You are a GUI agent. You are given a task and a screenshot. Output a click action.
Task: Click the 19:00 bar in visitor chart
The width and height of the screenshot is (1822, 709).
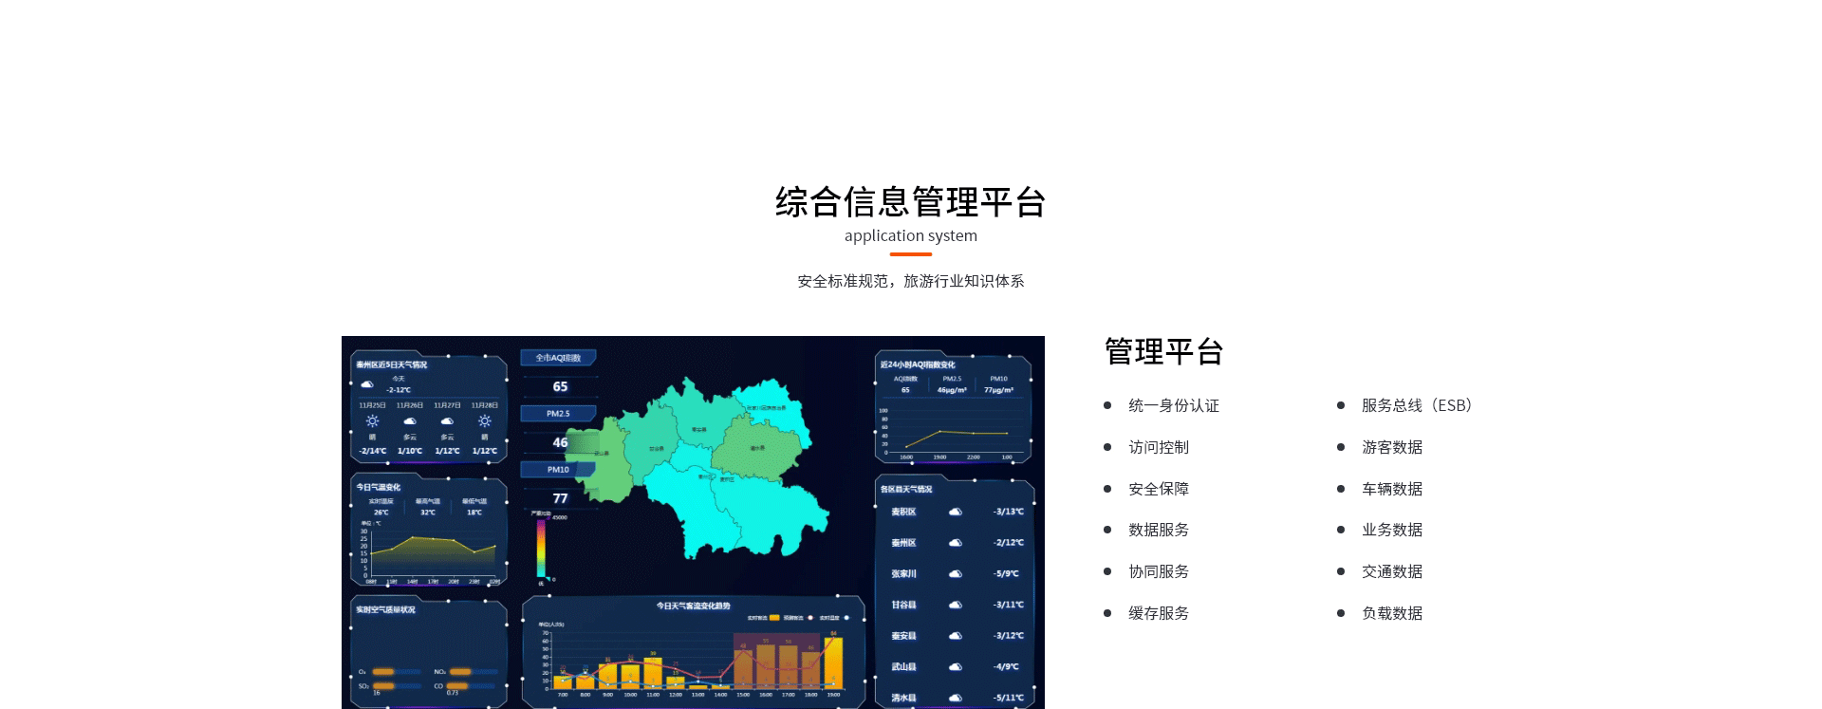[833, 662]
